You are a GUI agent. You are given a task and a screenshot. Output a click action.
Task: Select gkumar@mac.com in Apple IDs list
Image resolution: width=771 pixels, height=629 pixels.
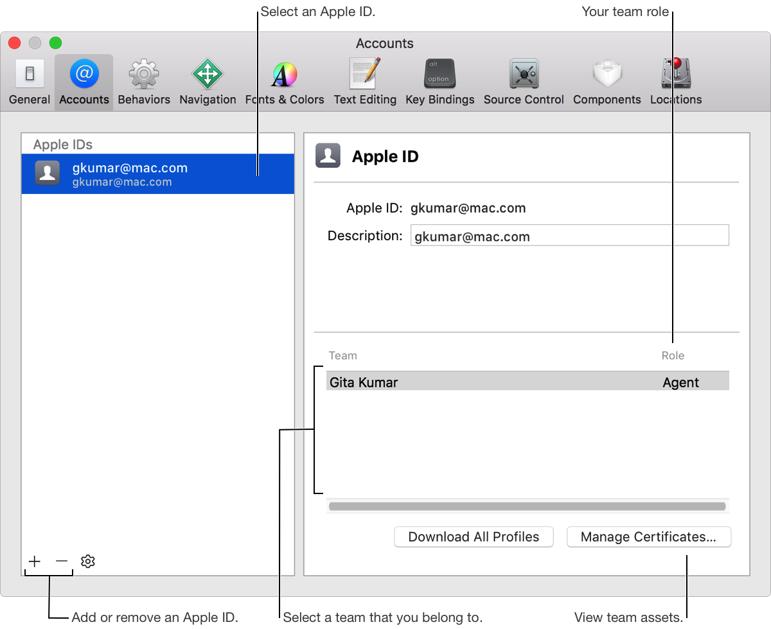[157, 174]
